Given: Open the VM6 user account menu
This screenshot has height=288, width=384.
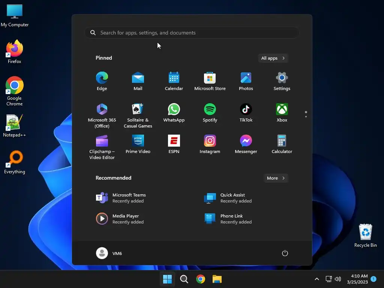Looking at the screenshot, I should (x=109, y=253).
